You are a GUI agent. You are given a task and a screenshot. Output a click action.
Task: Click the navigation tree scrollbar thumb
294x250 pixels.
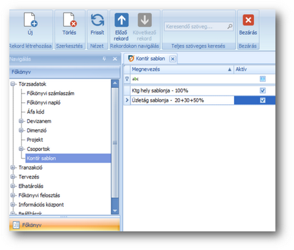click(115, 142)
